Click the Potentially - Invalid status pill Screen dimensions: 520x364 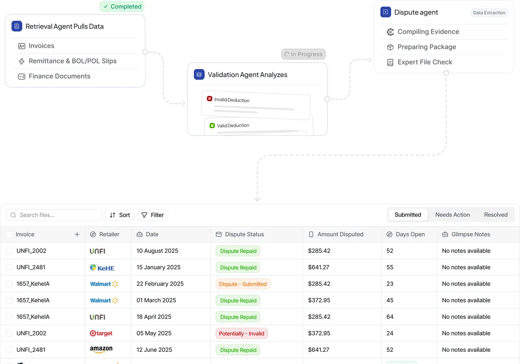pos(242,334)
